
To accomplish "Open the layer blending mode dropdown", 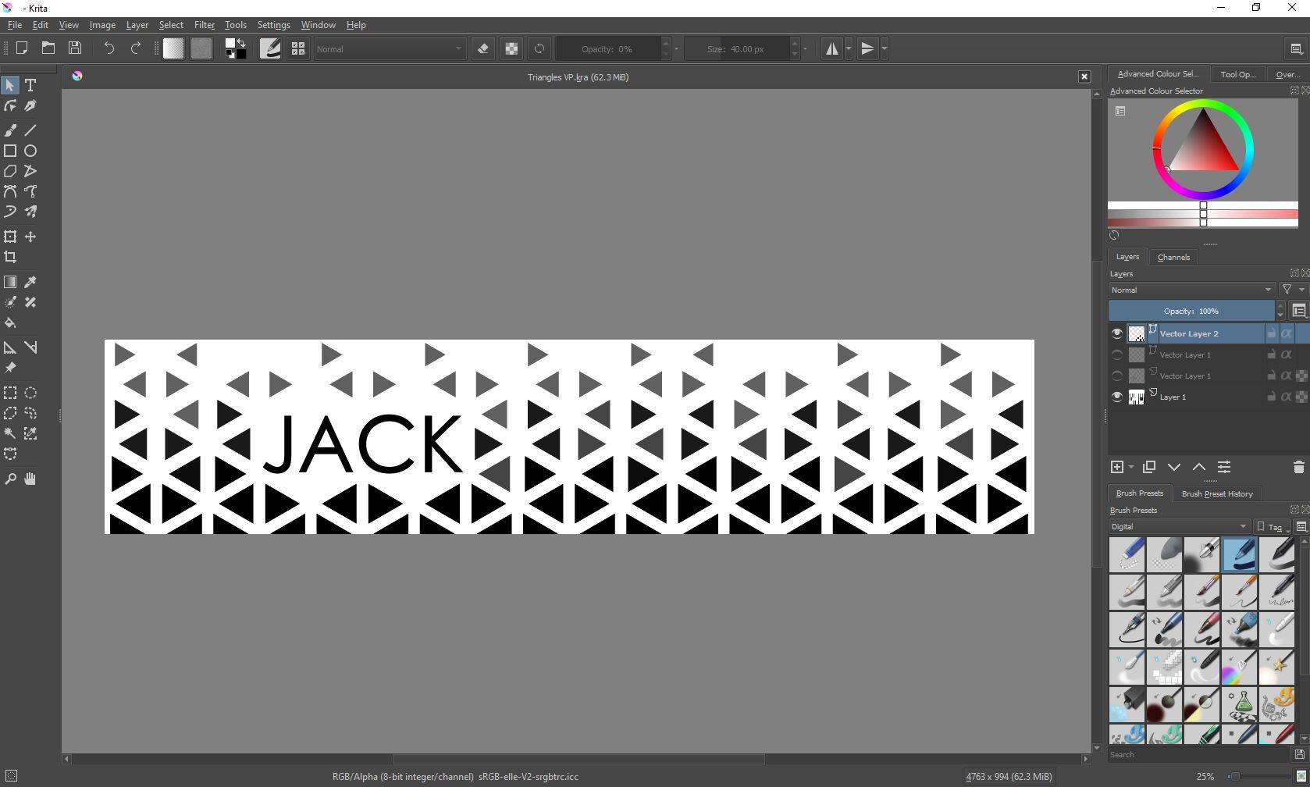I will tap(1191, 290).
